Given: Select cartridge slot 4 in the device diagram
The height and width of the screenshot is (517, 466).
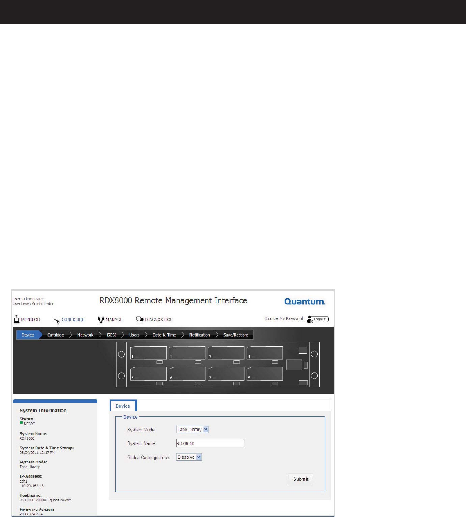Looking at the screenshot, I should tap(265, 353).
